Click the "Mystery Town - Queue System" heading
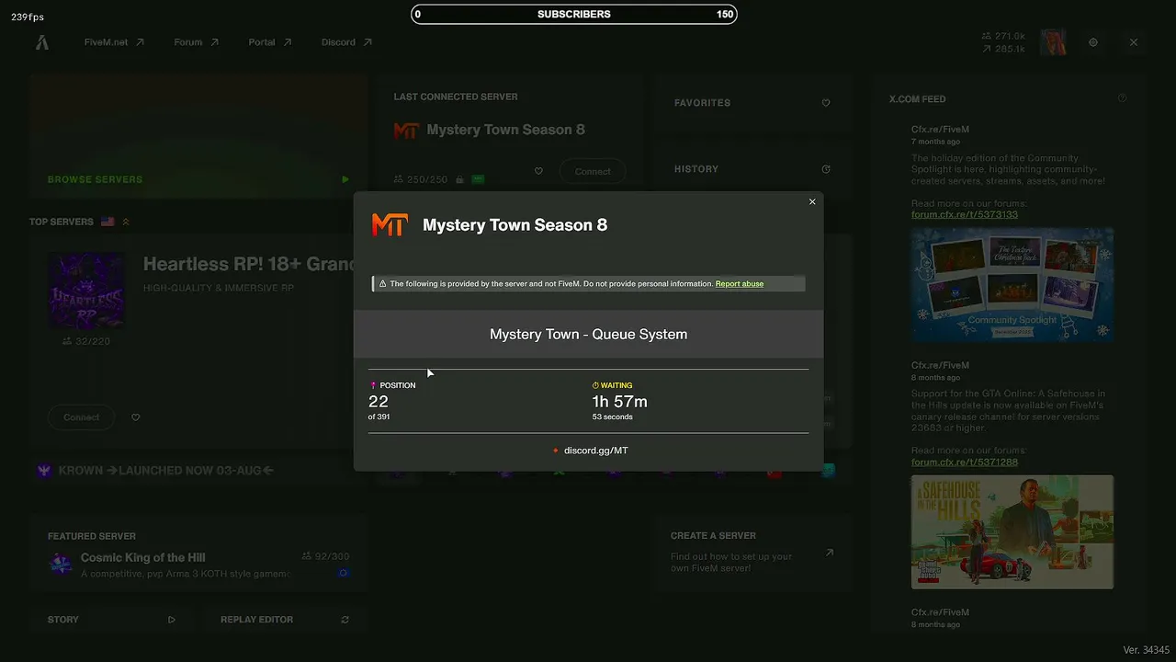This screenshot has height=662, width=1176. [x=588, y=335]
